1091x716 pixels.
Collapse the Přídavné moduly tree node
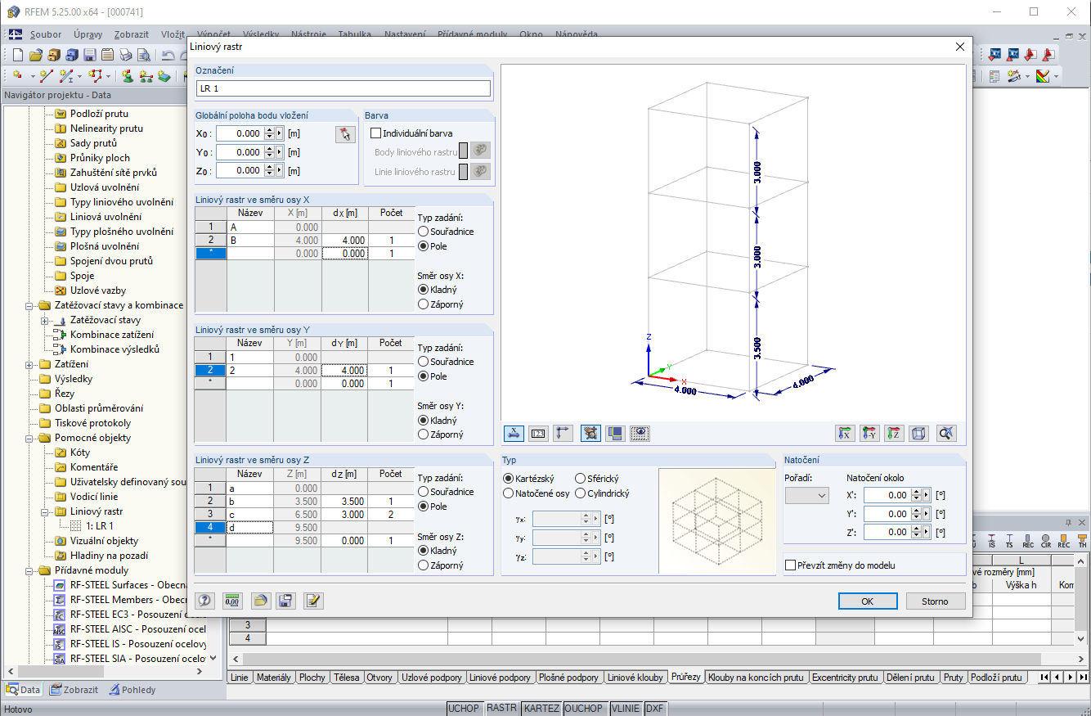tap(30, 570)
